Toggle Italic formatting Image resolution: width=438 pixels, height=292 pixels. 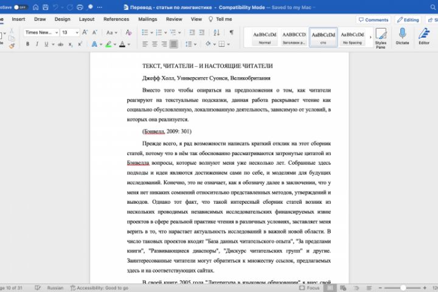[37, 44]
